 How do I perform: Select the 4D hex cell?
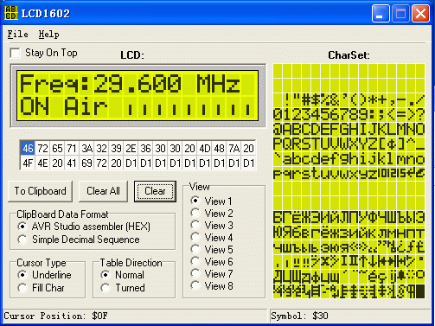click(x=204, y=149)
